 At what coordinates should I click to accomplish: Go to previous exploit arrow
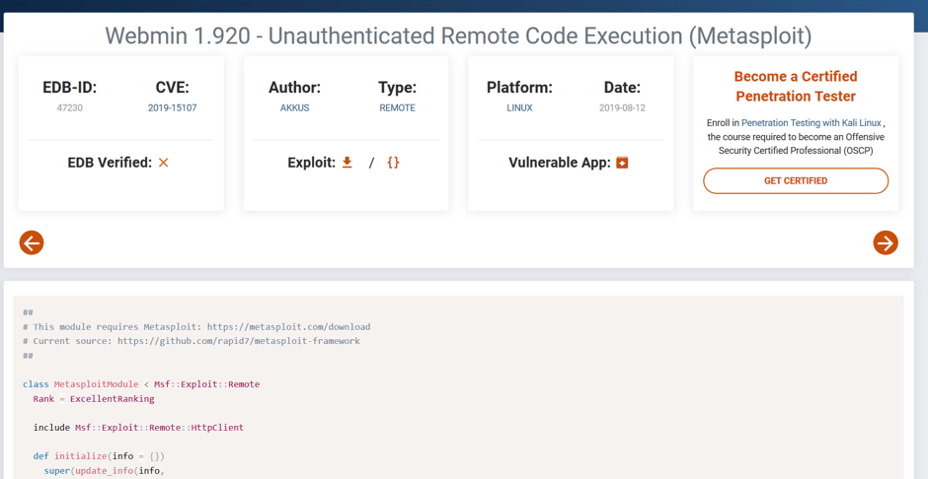click(x=32, y=242)
